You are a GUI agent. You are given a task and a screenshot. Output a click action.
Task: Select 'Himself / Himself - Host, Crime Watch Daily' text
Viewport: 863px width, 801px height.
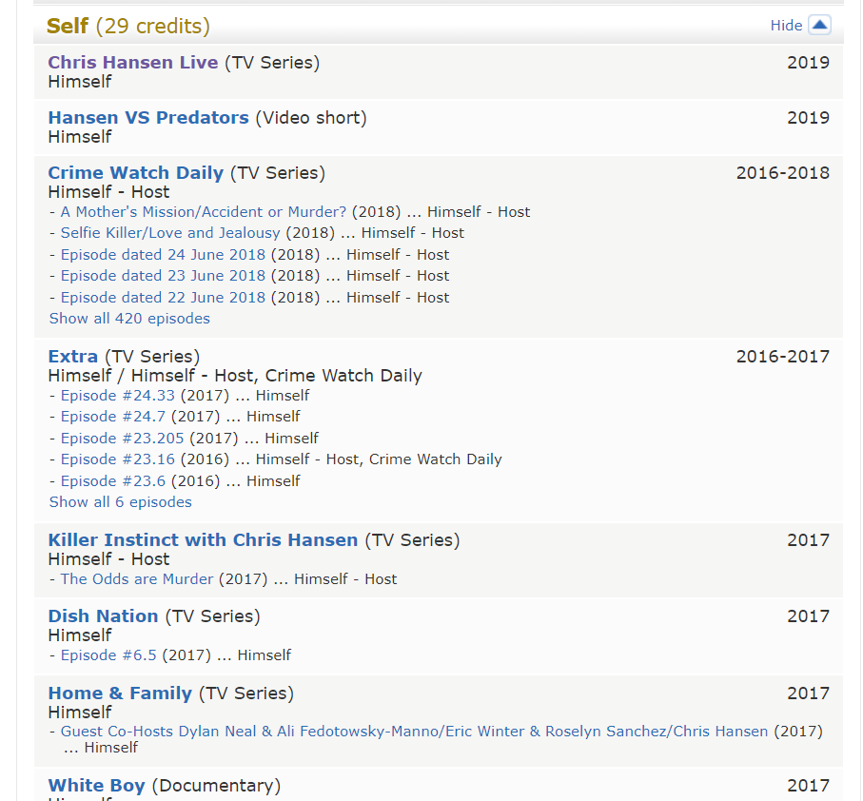[235, 376]
